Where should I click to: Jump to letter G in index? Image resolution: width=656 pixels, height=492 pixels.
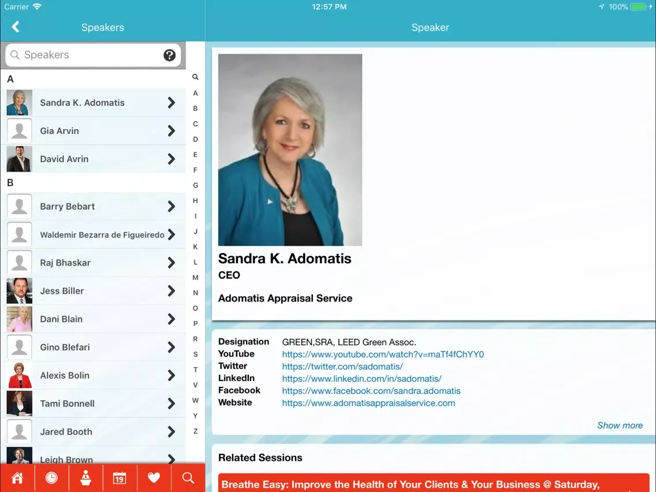click(195, 185)
